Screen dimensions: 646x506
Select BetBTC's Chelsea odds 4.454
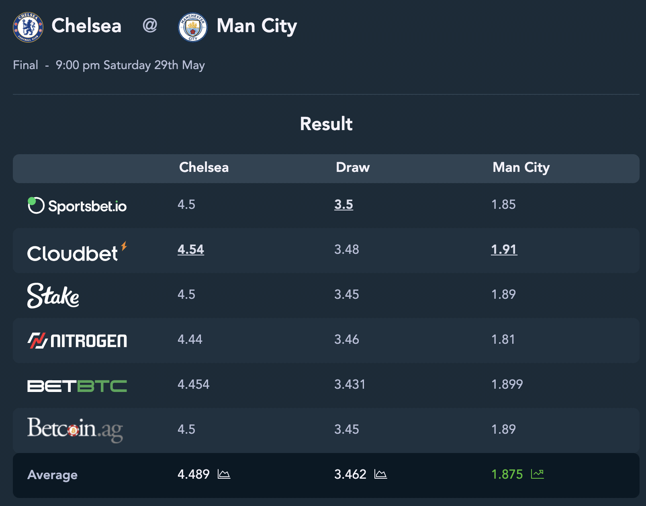pyautogui.click(x=194, y=384)
